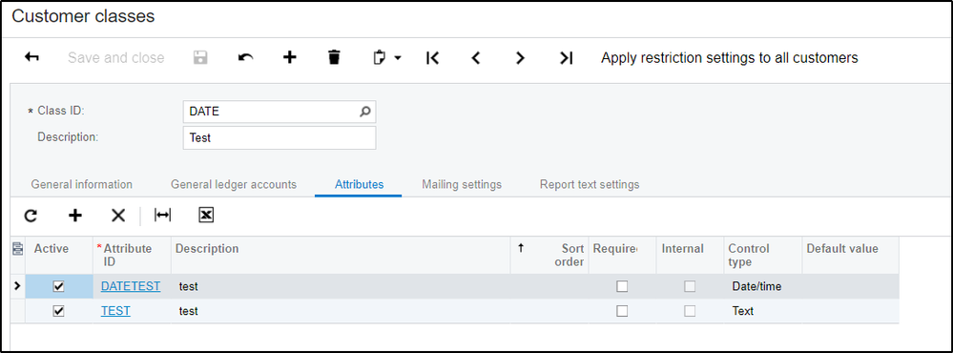Open the DATETEST attribute link
Viewport: 953px width, 353px height.
tap(131, 286)
